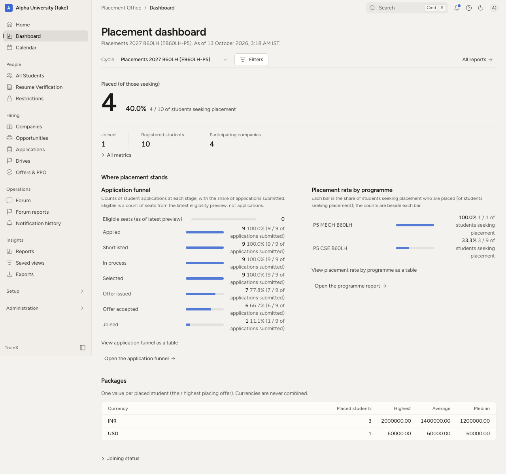Open Companies section
Viewport: 506px width, 474px height.
45,126
